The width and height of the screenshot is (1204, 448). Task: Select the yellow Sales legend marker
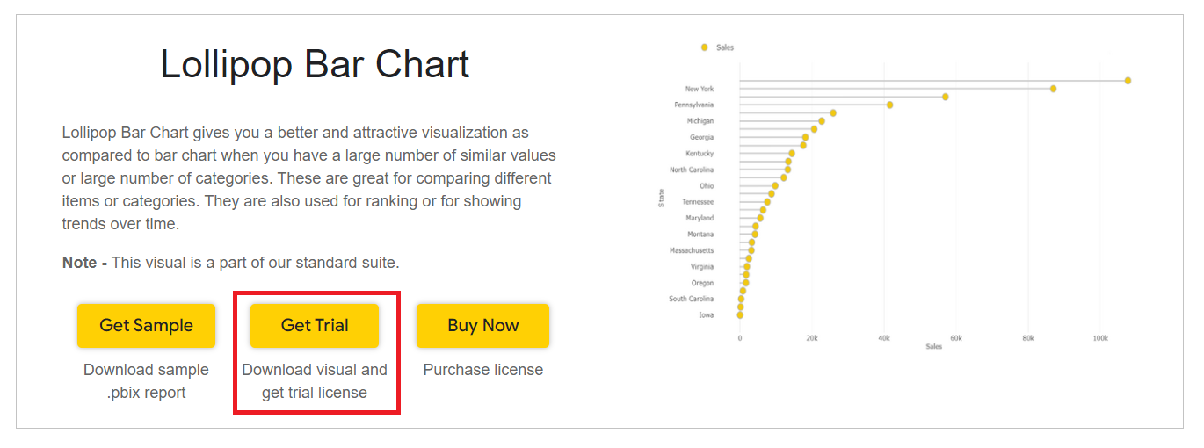coord(704,47)
